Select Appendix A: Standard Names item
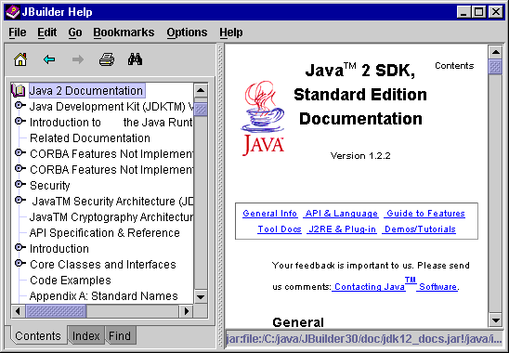The height and width of the screenshot is (353, 509). 103,296
